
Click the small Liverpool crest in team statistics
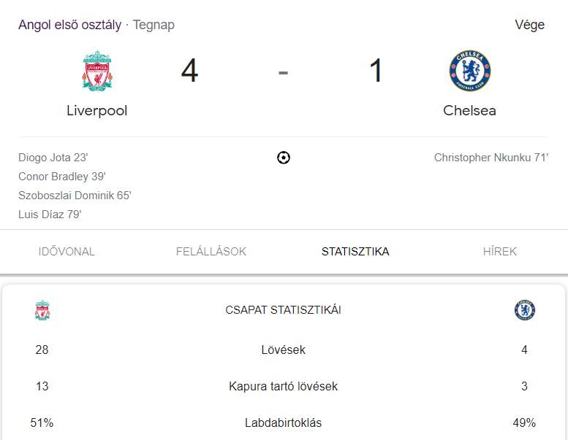[x=42, y=310]
